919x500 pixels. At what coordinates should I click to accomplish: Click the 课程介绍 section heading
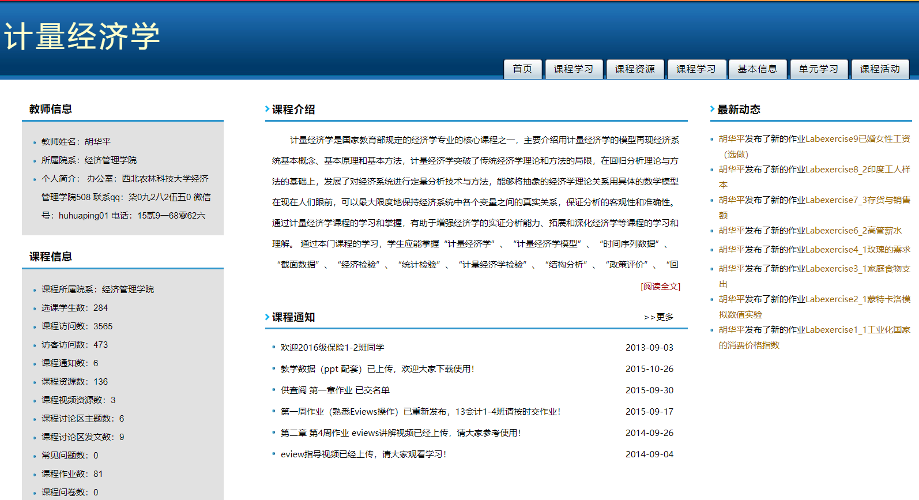tap(293, 110)
